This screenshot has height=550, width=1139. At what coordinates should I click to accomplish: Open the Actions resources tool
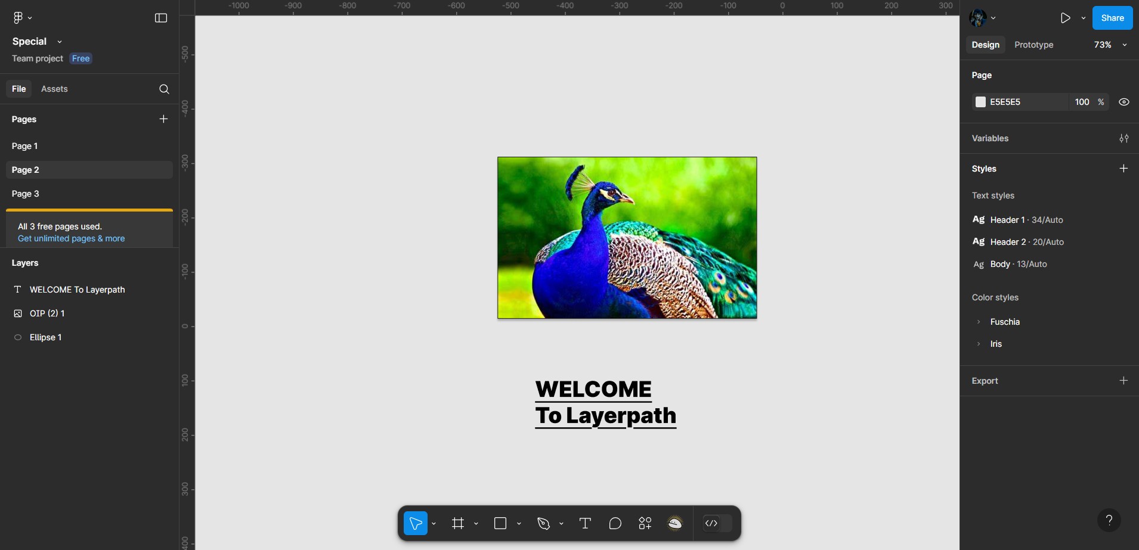645,523
